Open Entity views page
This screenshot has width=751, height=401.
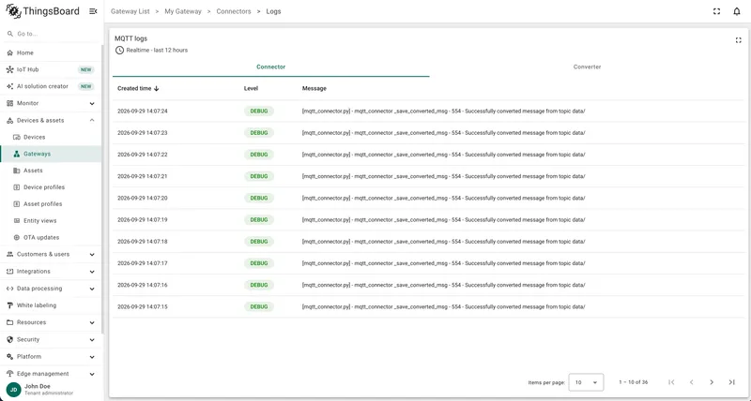(x=51, y=221)
